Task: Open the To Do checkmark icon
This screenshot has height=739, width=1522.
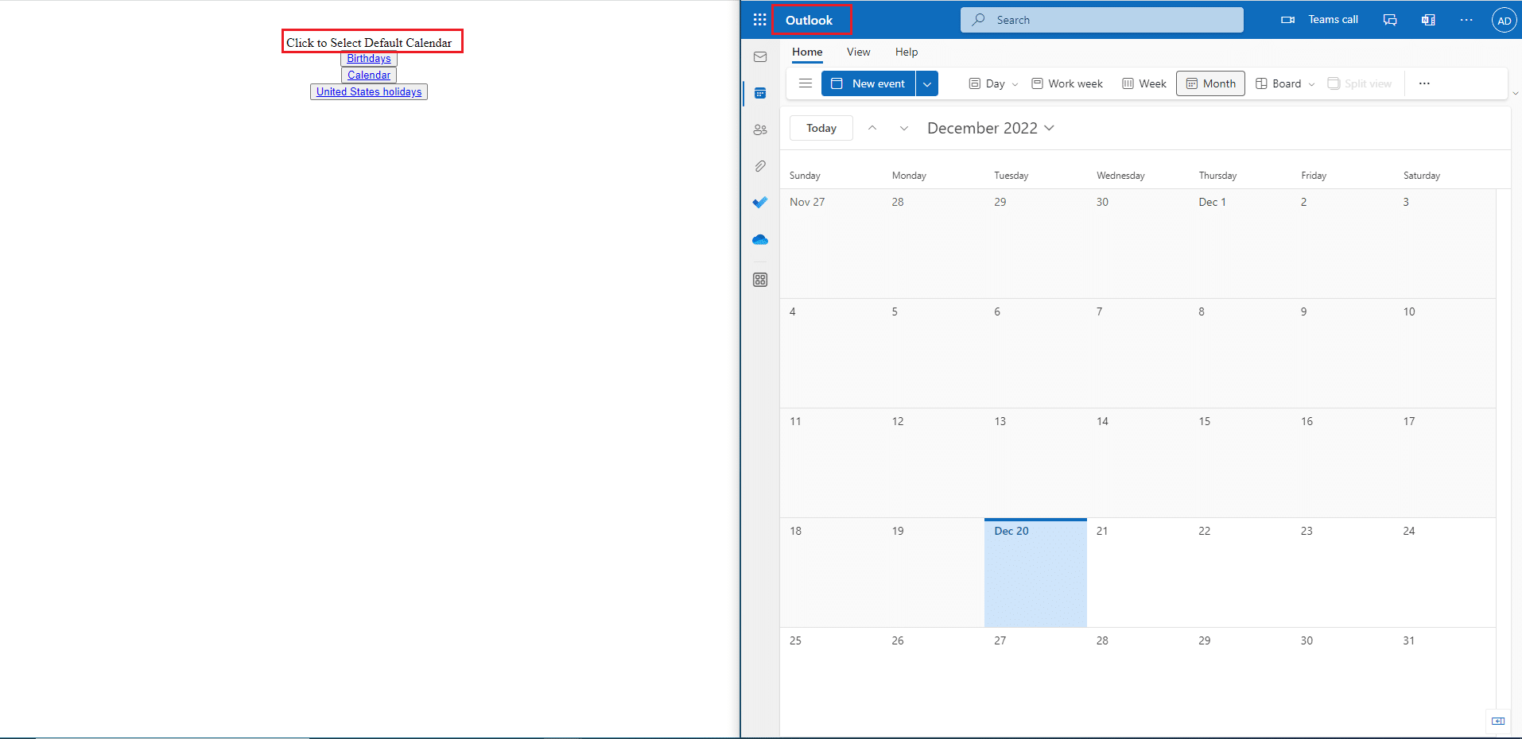Action: coord(760,203)
